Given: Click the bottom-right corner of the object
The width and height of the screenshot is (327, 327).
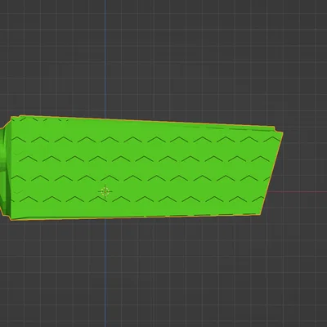Looking at the screenshot, I should coord(260,214).
